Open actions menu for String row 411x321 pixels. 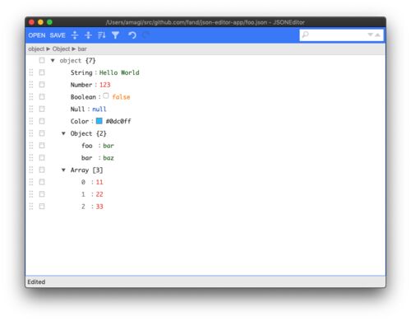coord(42,72)
